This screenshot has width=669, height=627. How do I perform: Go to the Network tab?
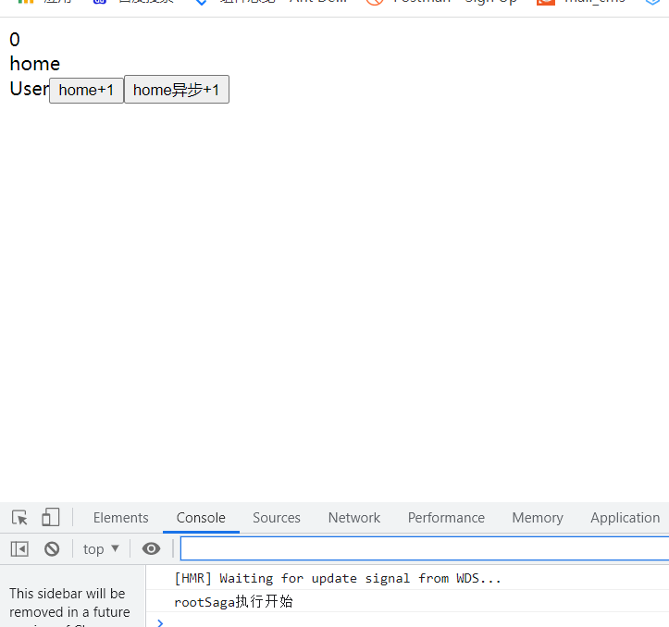click(354, 517)
